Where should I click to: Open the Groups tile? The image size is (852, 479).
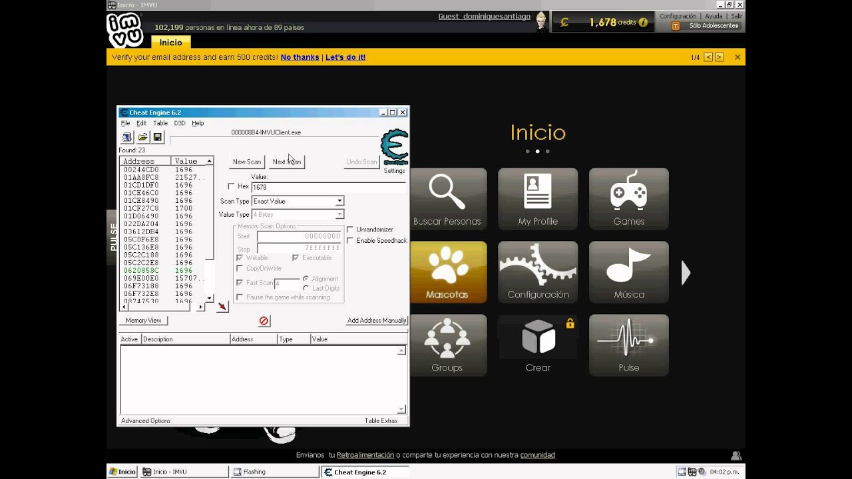click(x=447, y=345)
